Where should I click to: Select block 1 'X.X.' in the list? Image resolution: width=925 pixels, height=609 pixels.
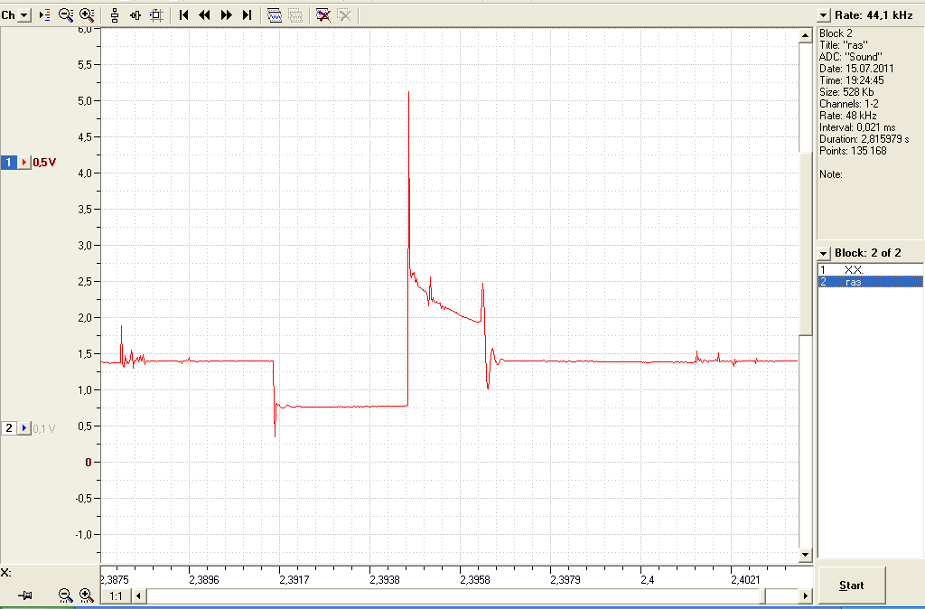(870, 269)
